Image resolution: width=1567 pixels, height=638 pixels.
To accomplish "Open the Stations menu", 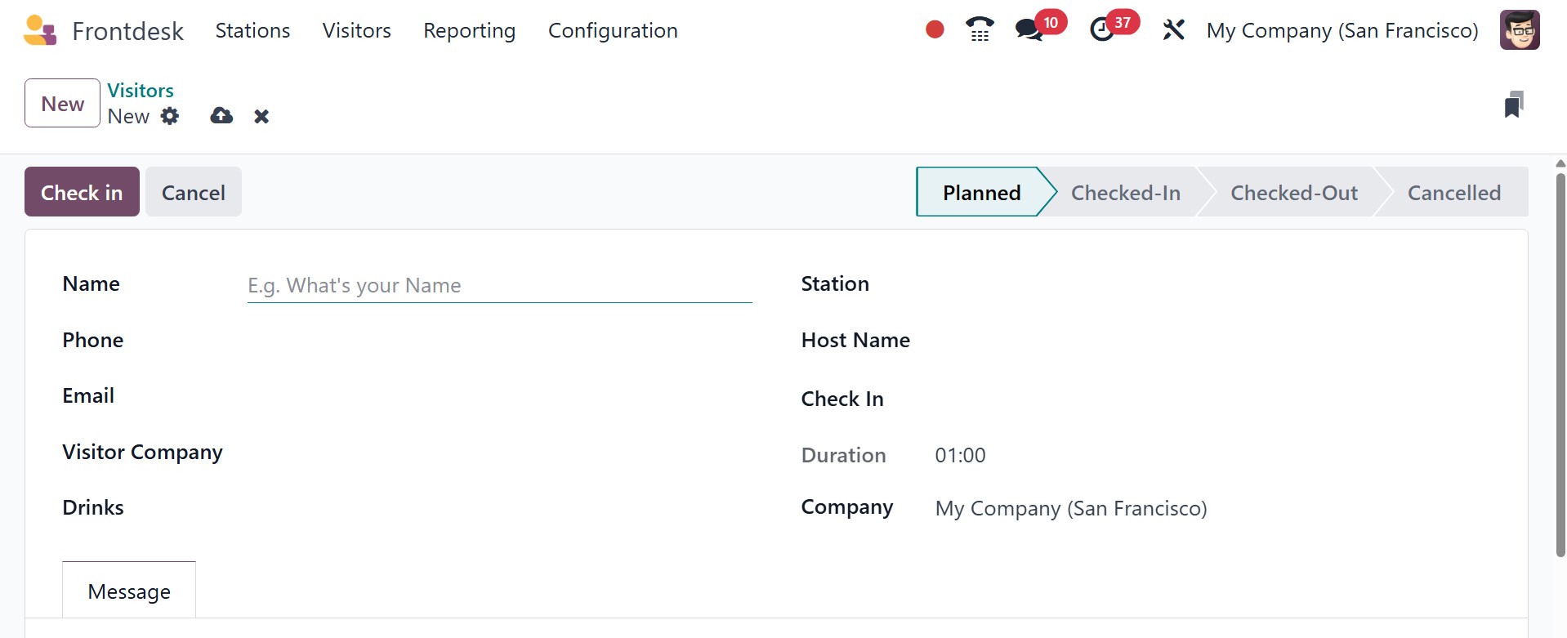I will (252, 31).
